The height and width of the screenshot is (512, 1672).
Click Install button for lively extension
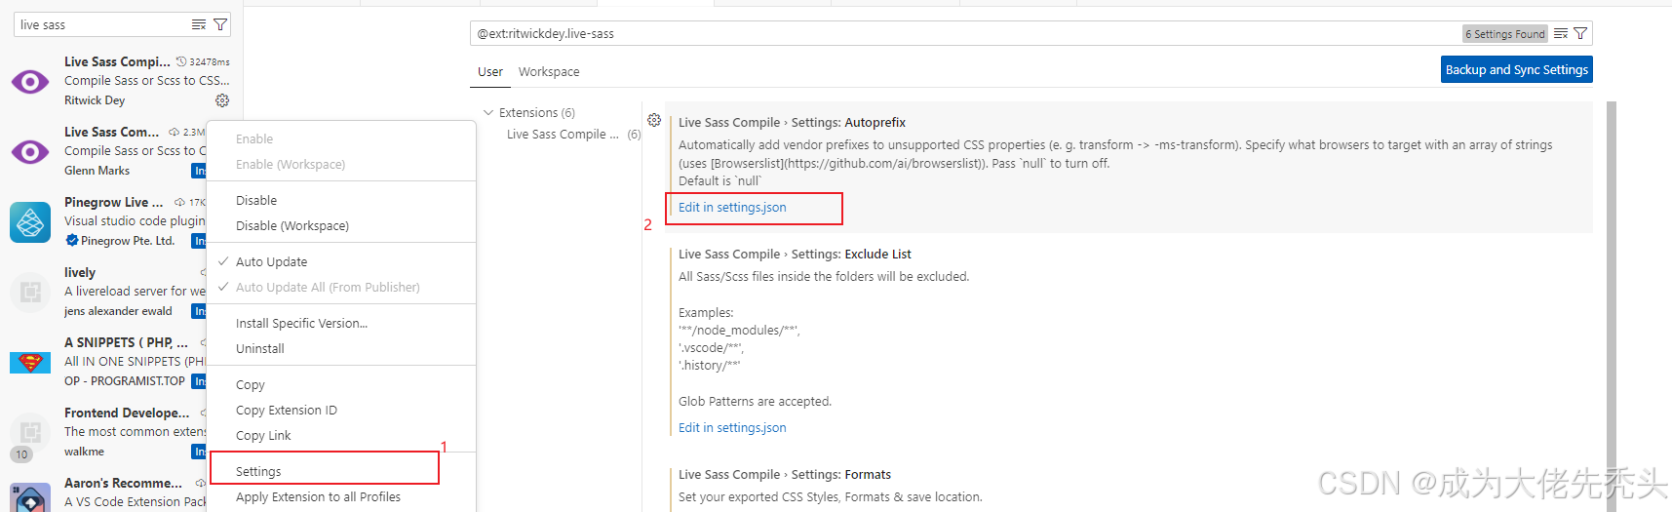(199, 311)
